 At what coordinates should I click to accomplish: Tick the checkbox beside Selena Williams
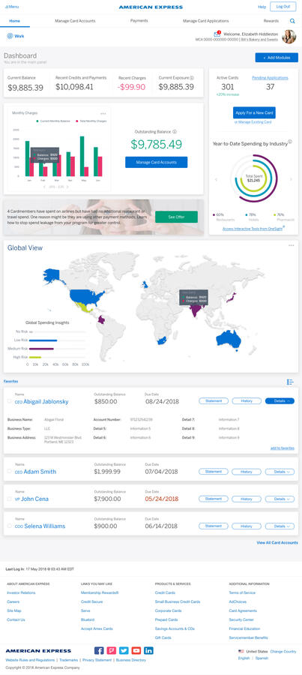(10, 526)
